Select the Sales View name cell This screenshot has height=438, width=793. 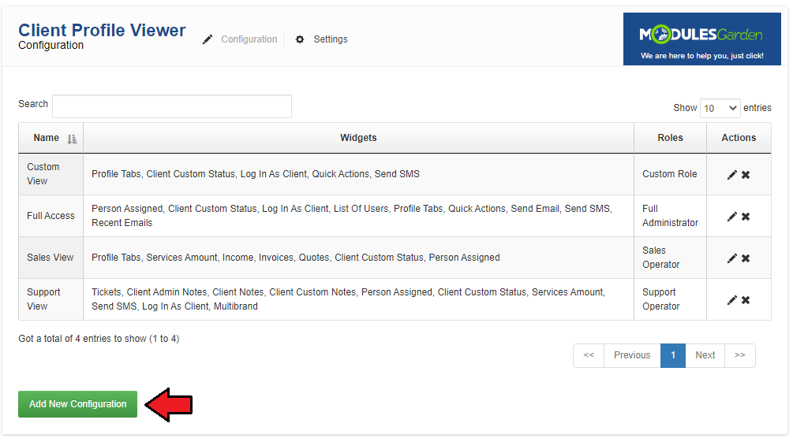click(x=50, y=258)
